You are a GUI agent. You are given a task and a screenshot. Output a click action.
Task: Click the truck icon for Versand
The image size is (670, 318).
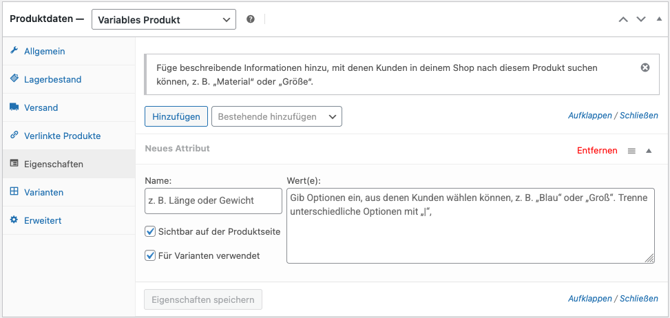click(x=14, y=107)
